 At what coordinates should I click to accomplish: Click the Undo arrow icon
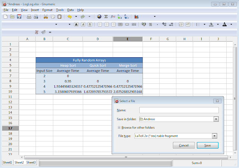point(69,16)
